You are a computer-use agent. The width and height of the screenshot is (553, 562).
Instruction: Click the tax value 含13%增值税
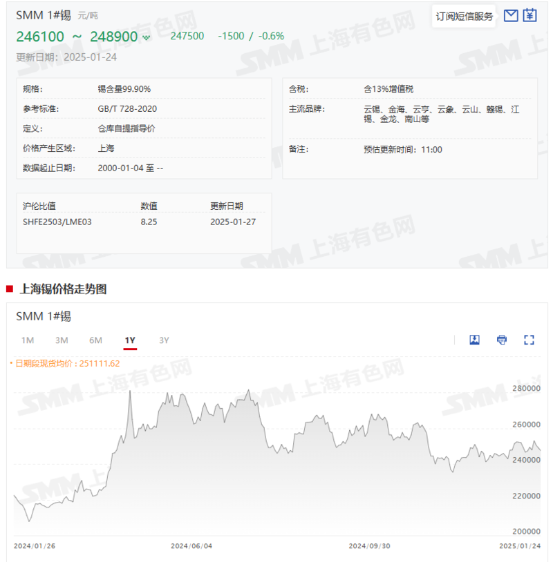tap(388, 89)
